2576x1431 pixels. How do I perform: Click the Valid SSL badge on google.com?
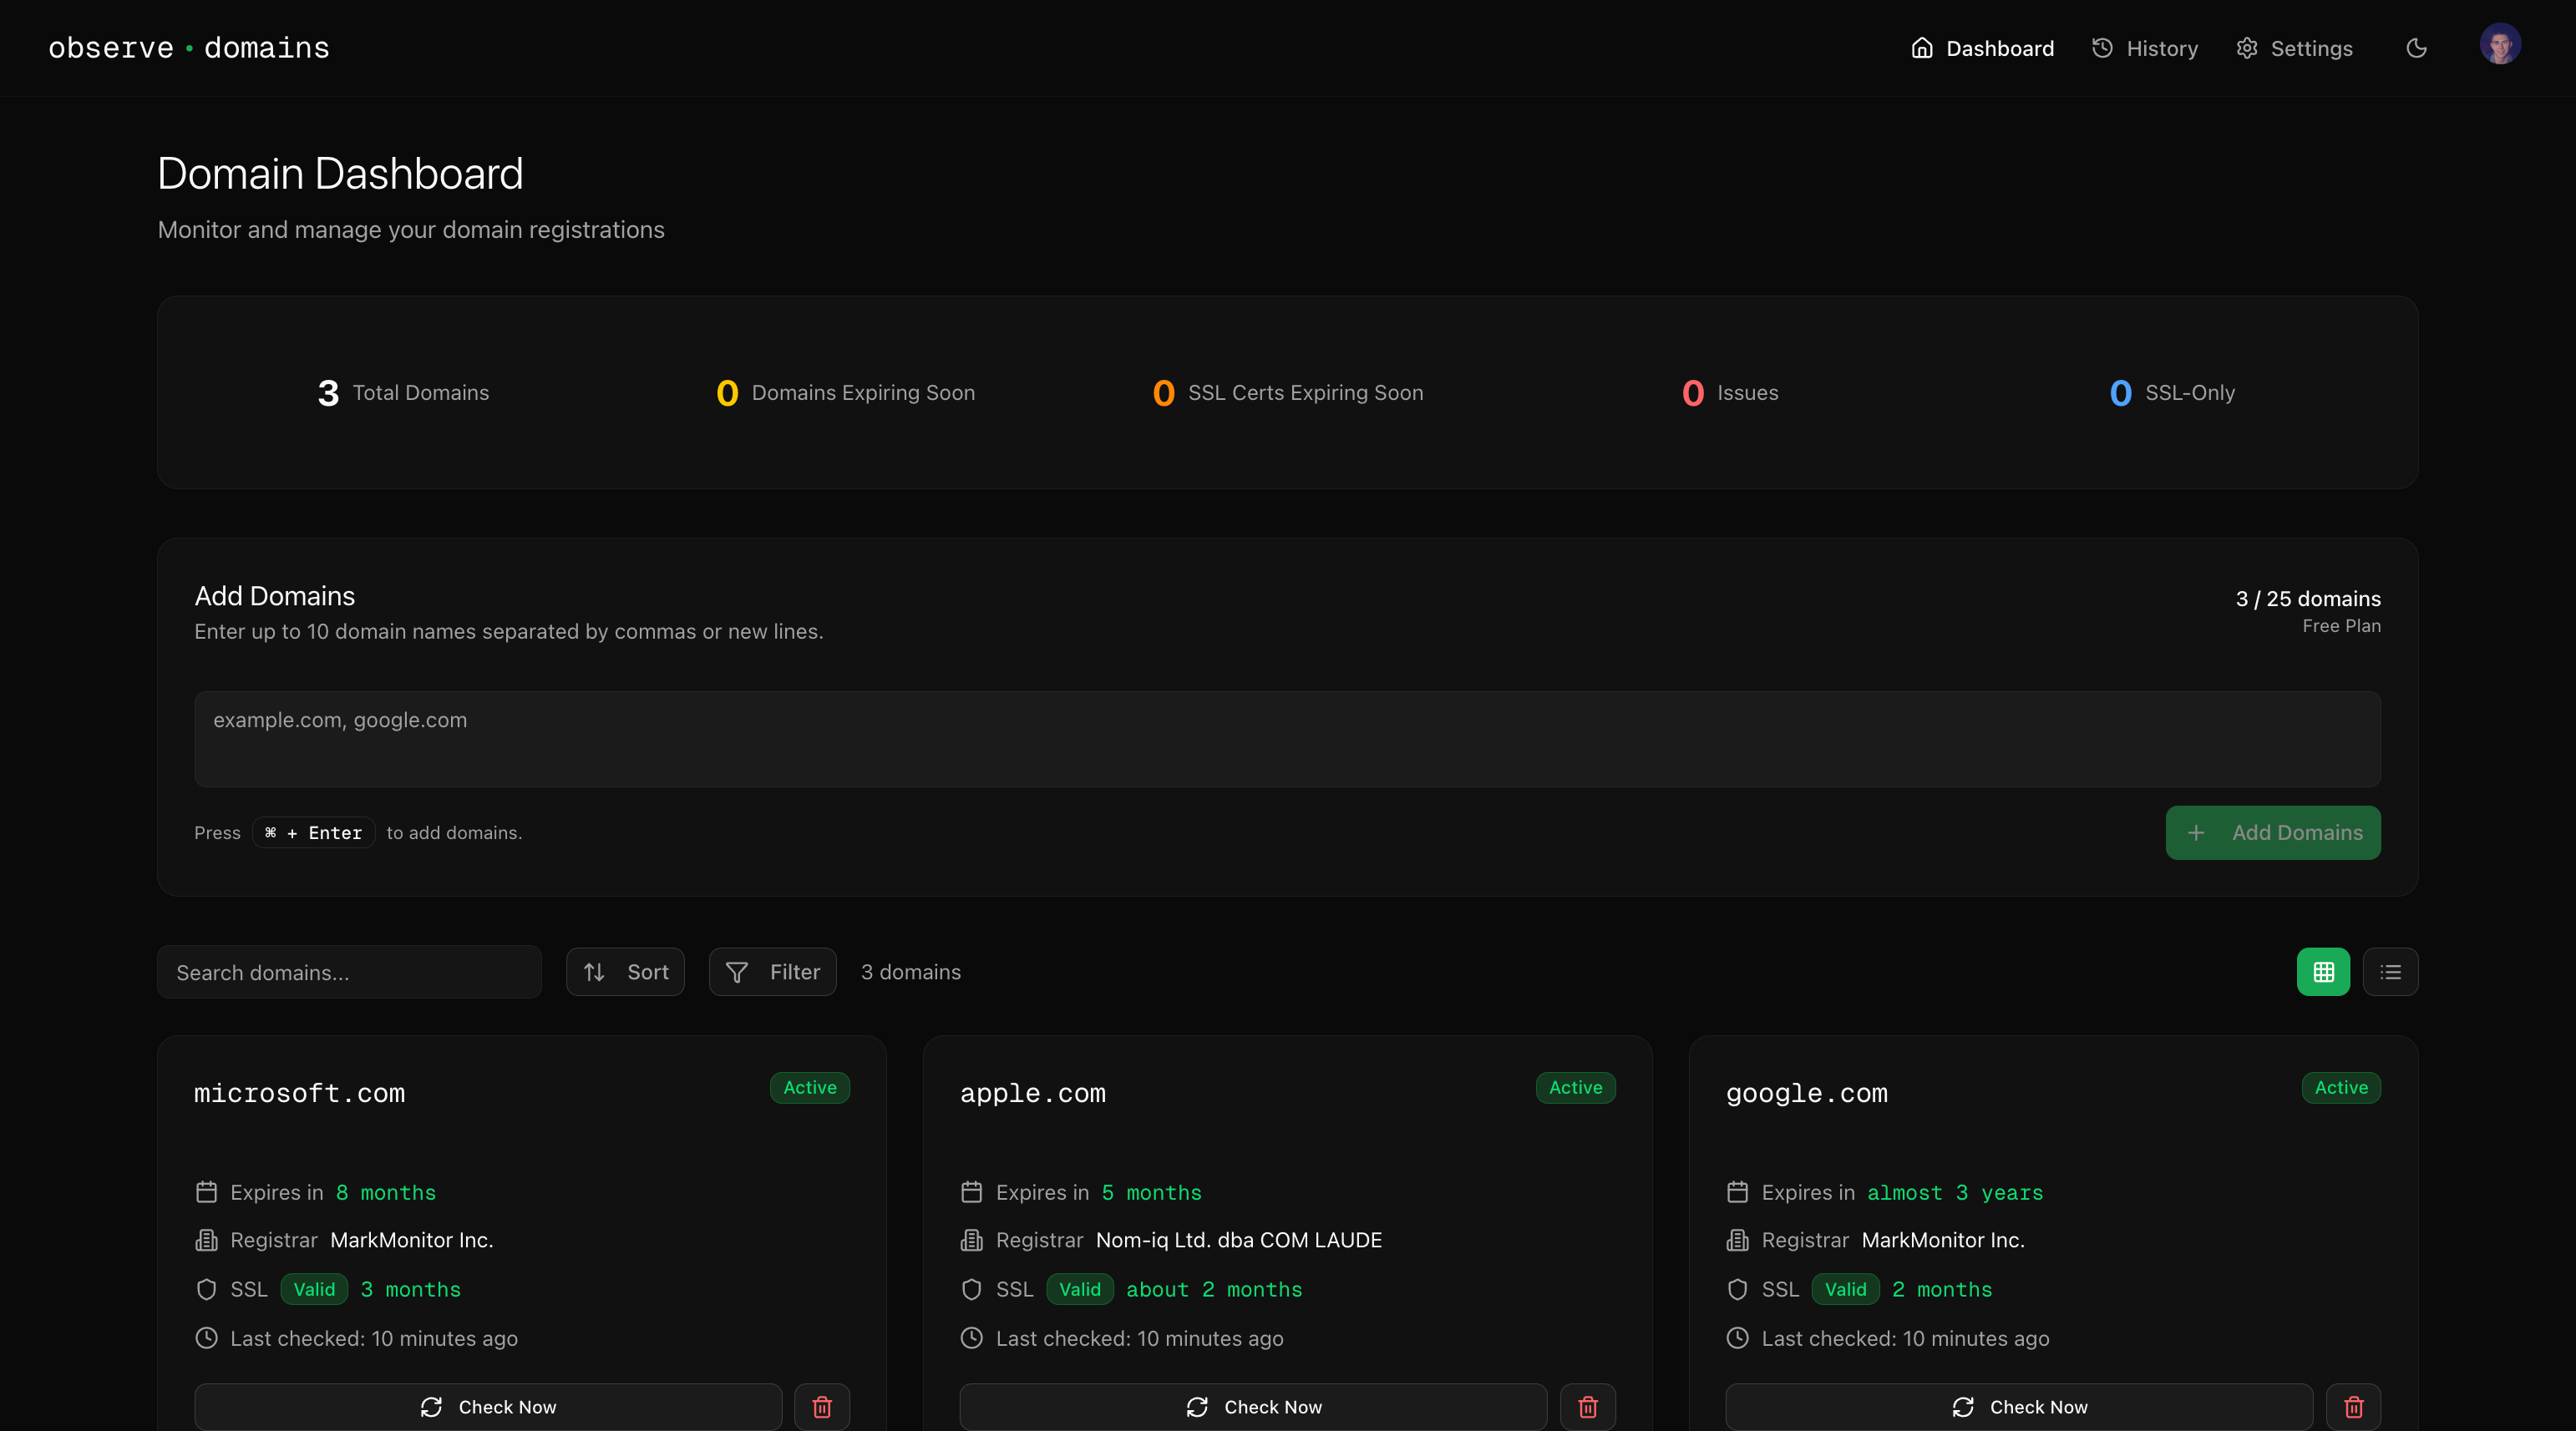coord(1846,1289)
